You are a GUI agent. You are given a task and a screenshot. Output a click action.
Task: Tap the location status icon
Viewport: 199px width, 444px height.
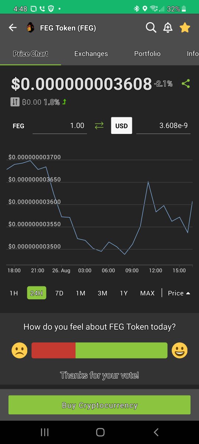(145, 9)
